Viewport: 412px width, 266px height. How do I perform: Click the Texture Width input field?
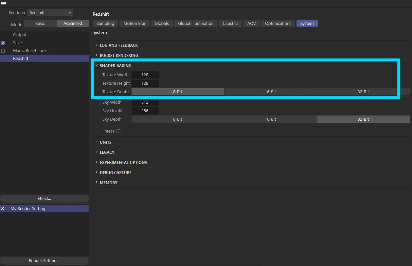[145, 75]
